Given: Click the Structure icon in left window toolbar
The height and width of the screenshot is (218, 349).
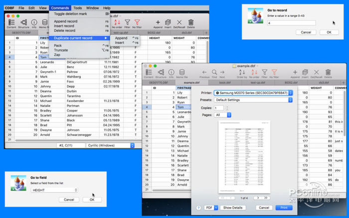Looking at the screenshot, I should [x=23, y=22].
